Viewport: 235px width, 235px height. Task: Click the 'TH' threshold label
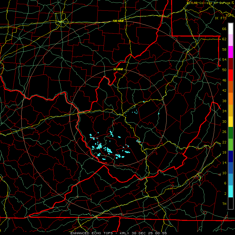(x=224, y=204)
